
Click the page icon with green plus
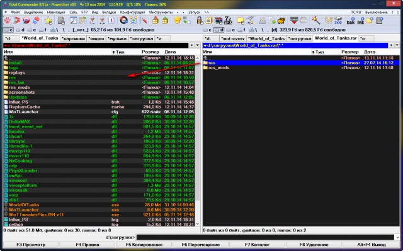[x=272, y=21]
